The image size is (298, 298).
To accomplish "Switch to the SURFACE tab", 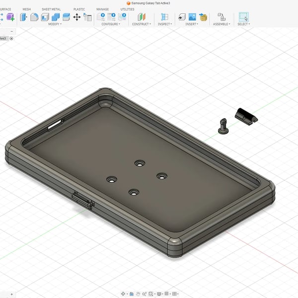I will tap(5, 9).
